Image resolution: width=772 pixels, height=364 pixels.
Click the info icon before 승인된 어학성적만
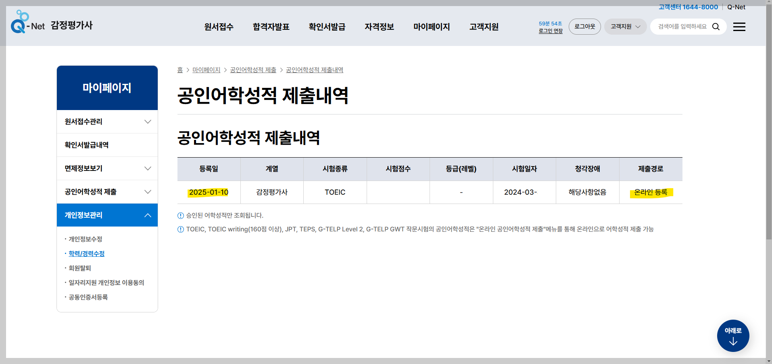click(181, 216)
